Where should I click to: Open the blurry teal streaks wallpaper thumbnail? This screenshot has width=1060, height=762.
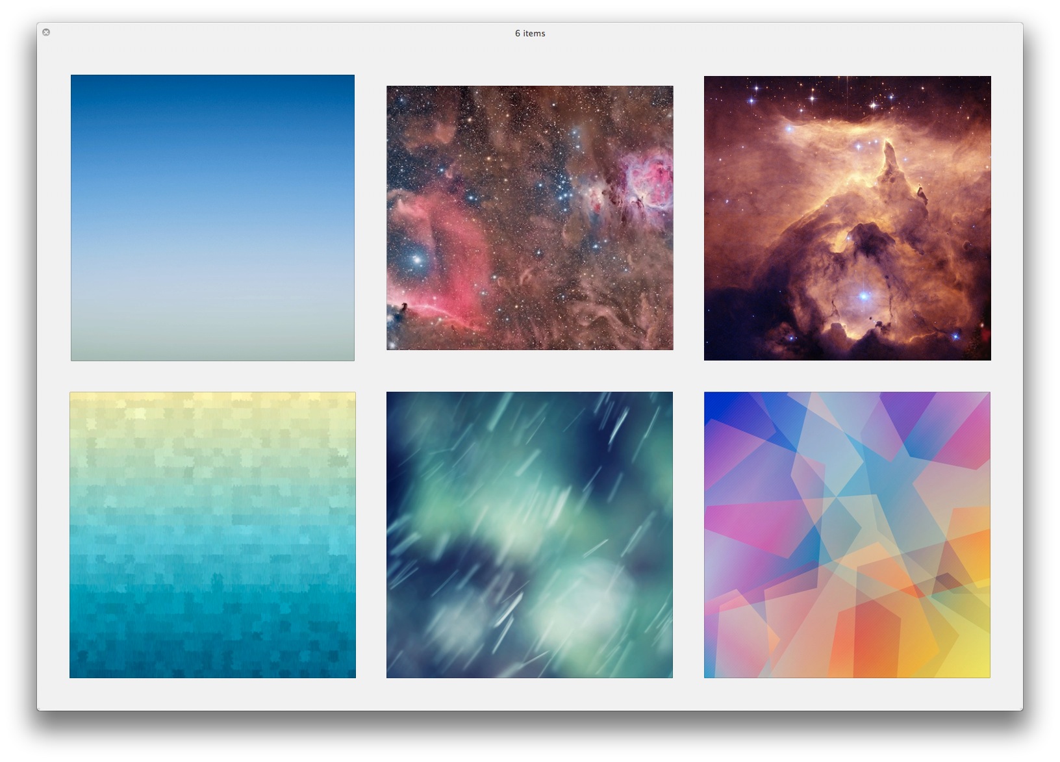pyautogui.click(x=529, y=535)
